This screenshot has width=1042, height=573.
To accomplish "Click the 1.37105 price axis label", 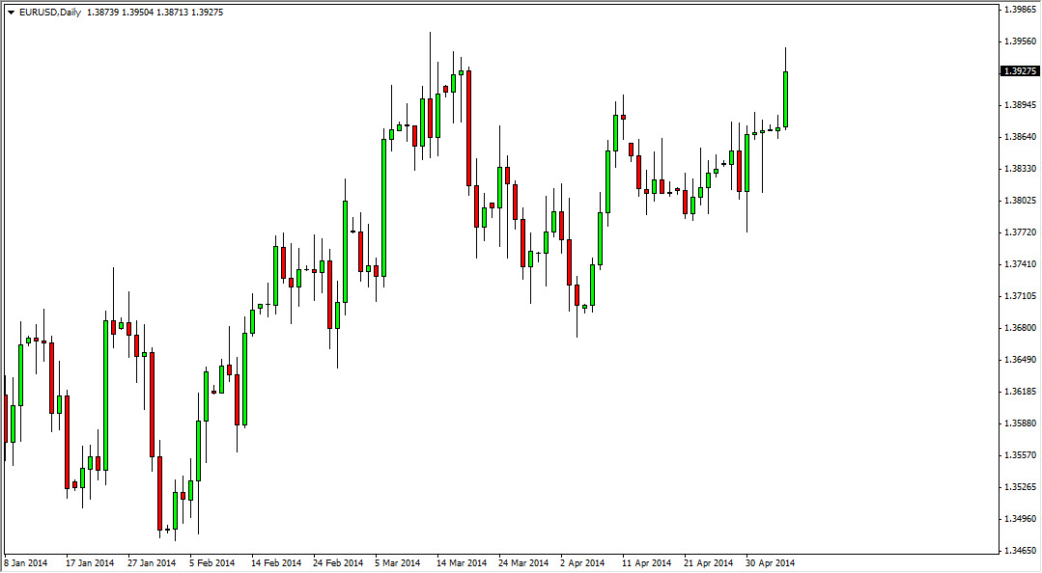I will (x=1021, y=296).
